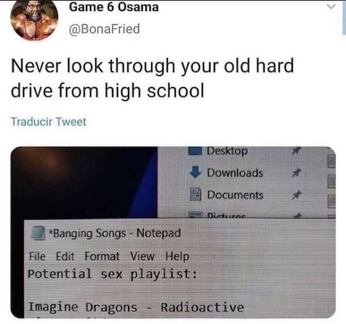The height and width of the screenshot is (324, 346).
Task: Click the Traducir Tweet link
Action: [x=49, y=122]
